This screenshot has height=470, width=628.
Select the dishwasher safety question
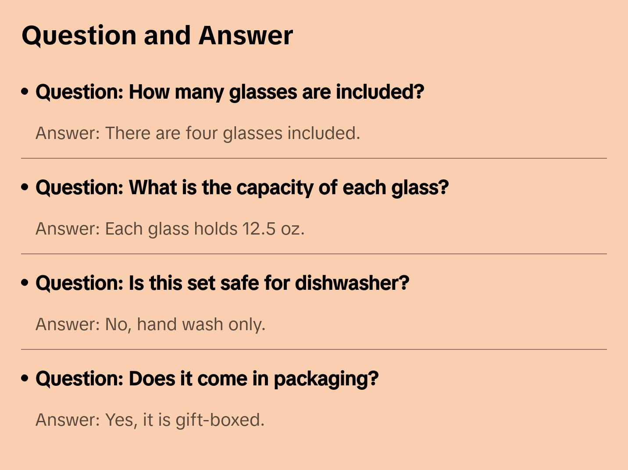(222, 283)
